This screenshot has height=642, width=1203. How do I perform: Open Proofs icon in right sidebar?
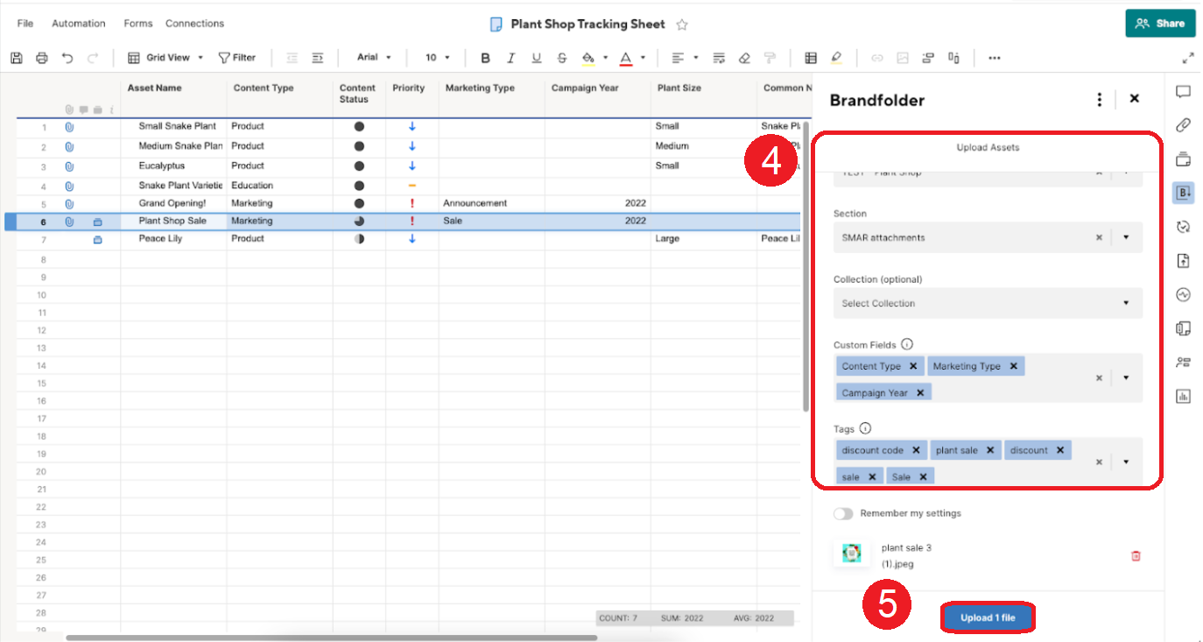coord(1183,159)
